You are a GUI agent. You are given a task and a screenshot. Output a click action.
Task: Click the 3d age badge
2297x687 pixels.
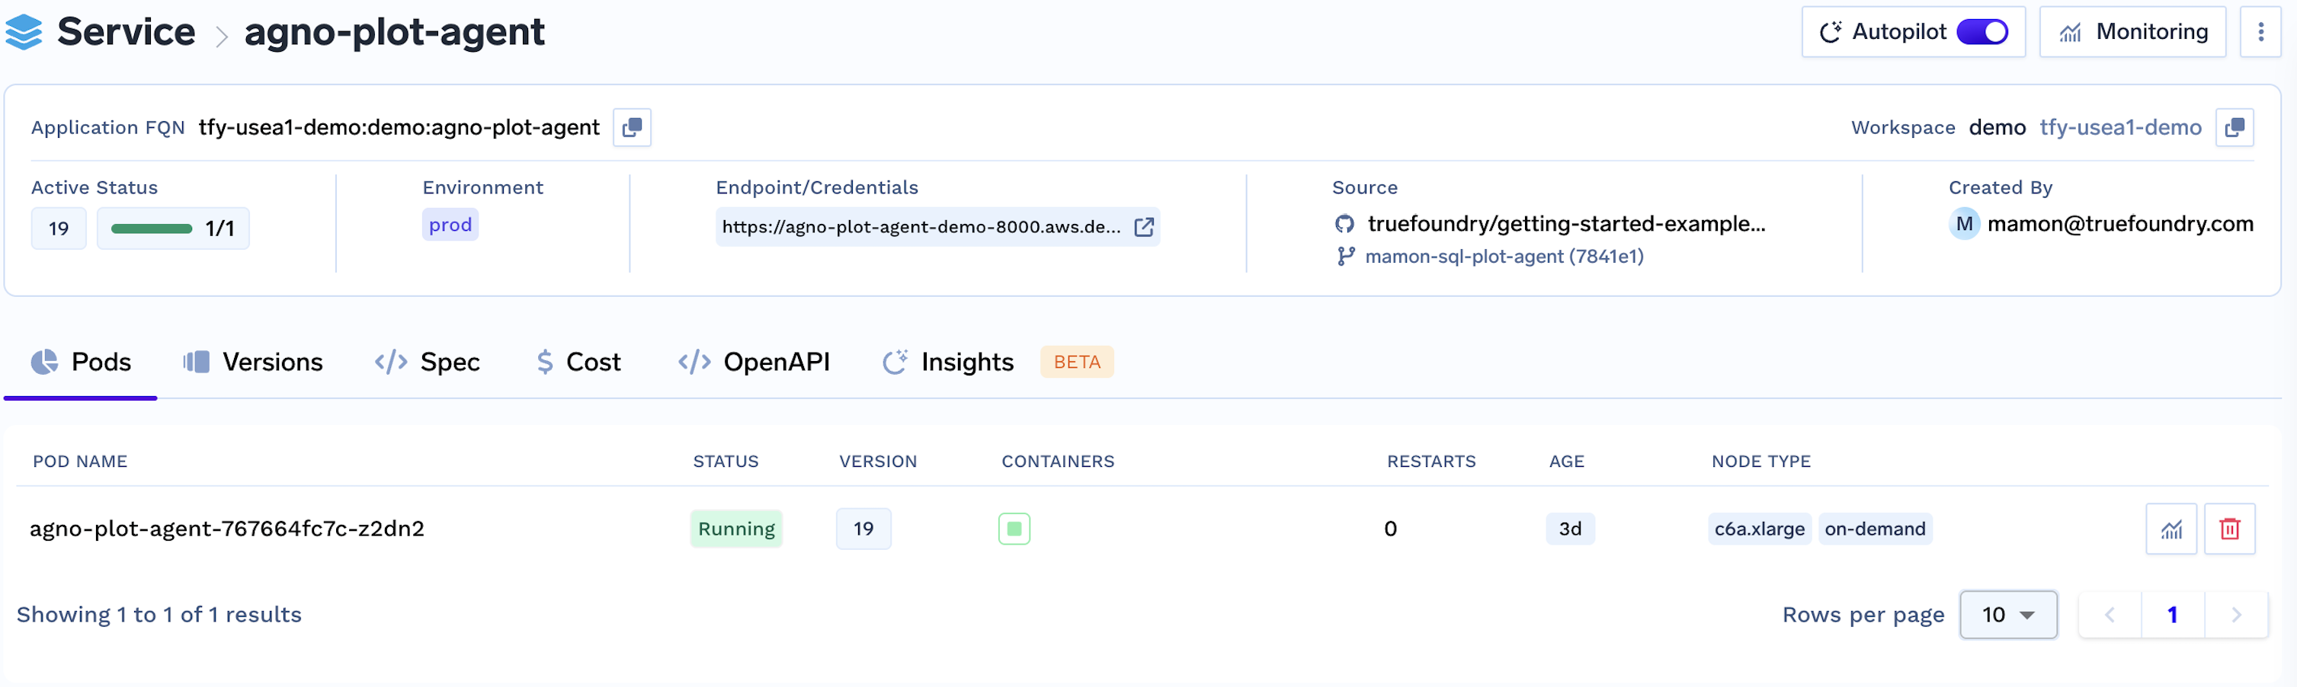click(x=1569, y=529)
